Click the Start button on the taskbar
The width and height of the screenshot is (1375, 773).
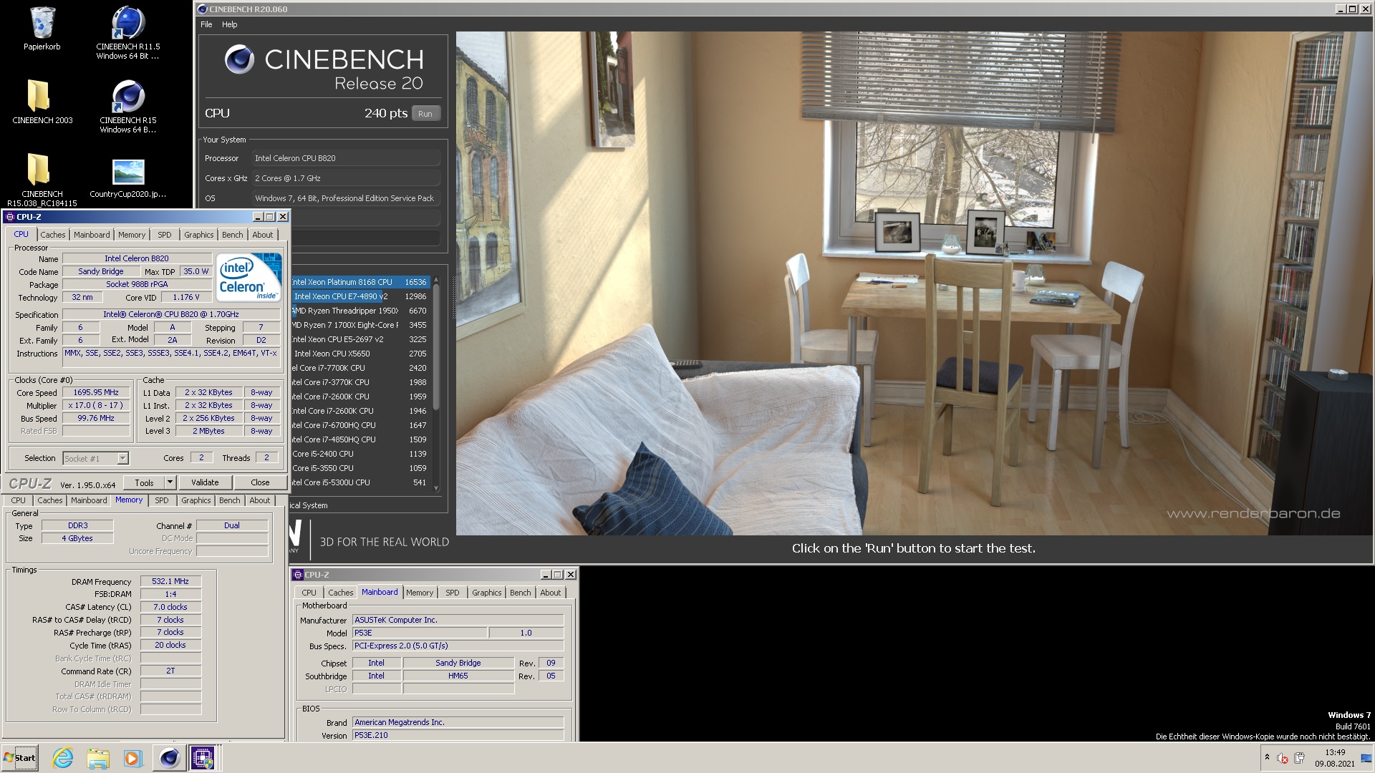pyautogui.click(x=20, y=758)
